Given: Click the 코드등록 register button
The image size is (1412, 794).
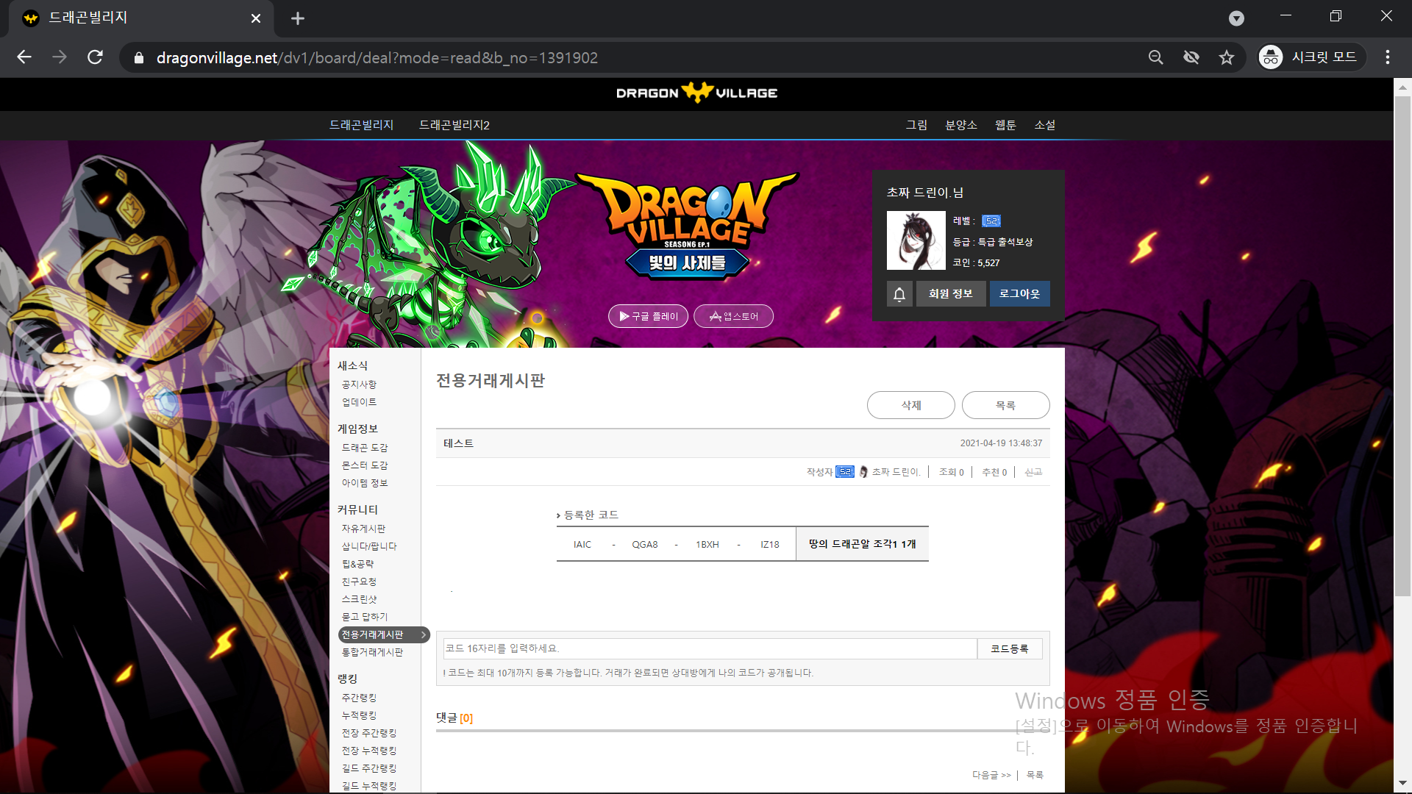Looking at the screenshot, I should click(x=1010, y=648).
